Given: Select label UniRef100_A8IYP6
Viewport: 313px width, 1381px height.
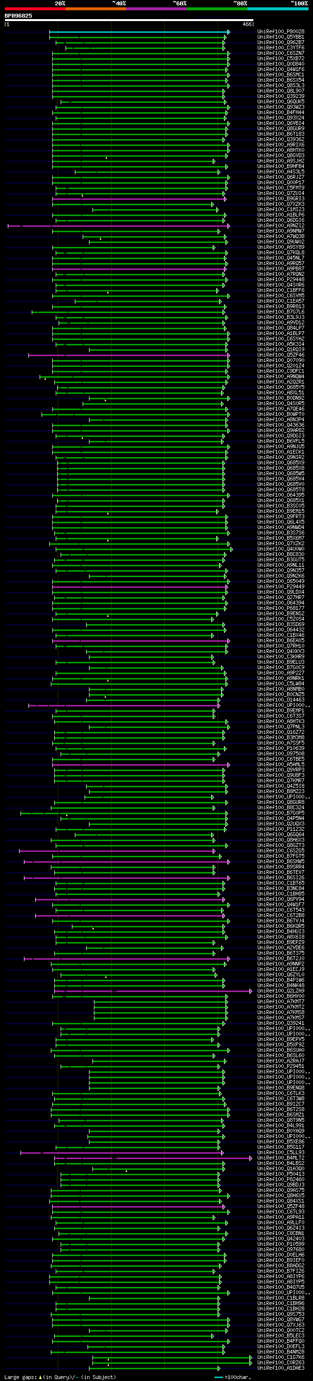Looking at the screenshot, I should tap(281, 1276).
